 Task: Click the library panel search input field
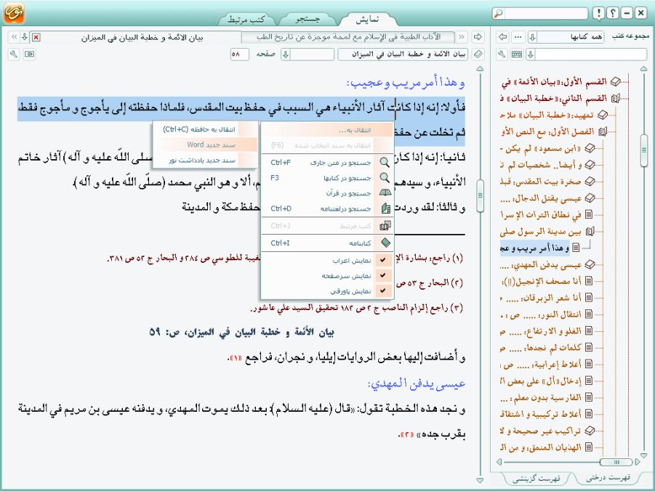pos(591,54)
